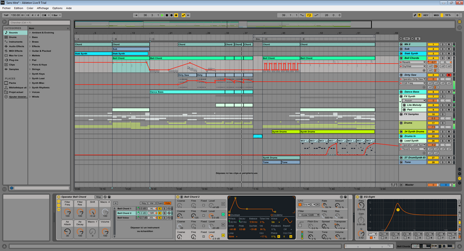Click the KEY map mode button
Viewport: 464px width, 251px height.
pyautogui.click(x=426, y=15)
